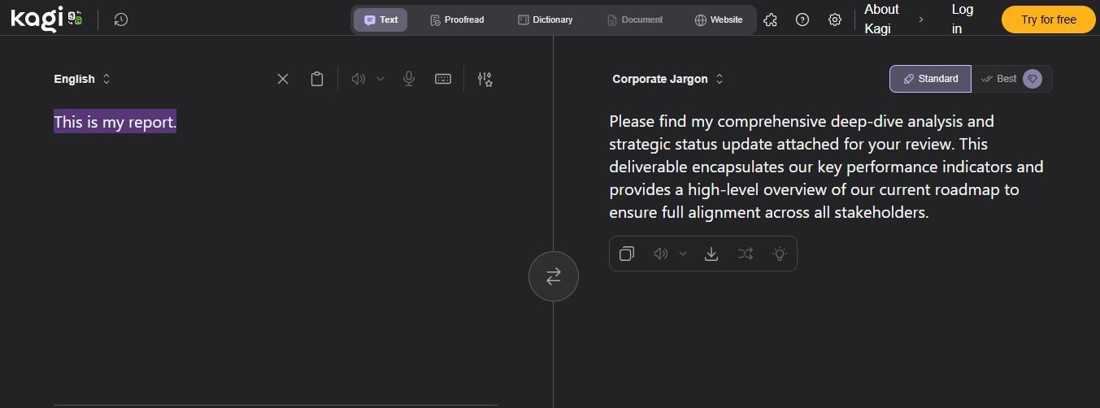Screen dimensions: 1100x408
Task: Swap source and target languages
Action: coord(554,276)
